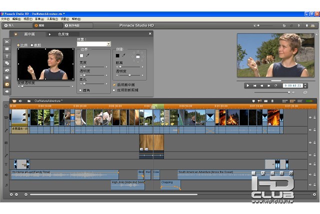Click the black shadow color swatch
This screenshot has width=320, height=214.
coord(117,55)
